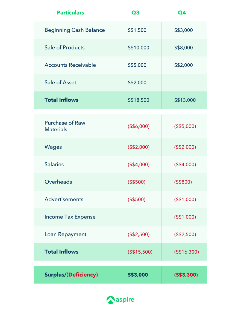Select the Particulars column header
The image size is (241, 311).
[x=70, y=13]
